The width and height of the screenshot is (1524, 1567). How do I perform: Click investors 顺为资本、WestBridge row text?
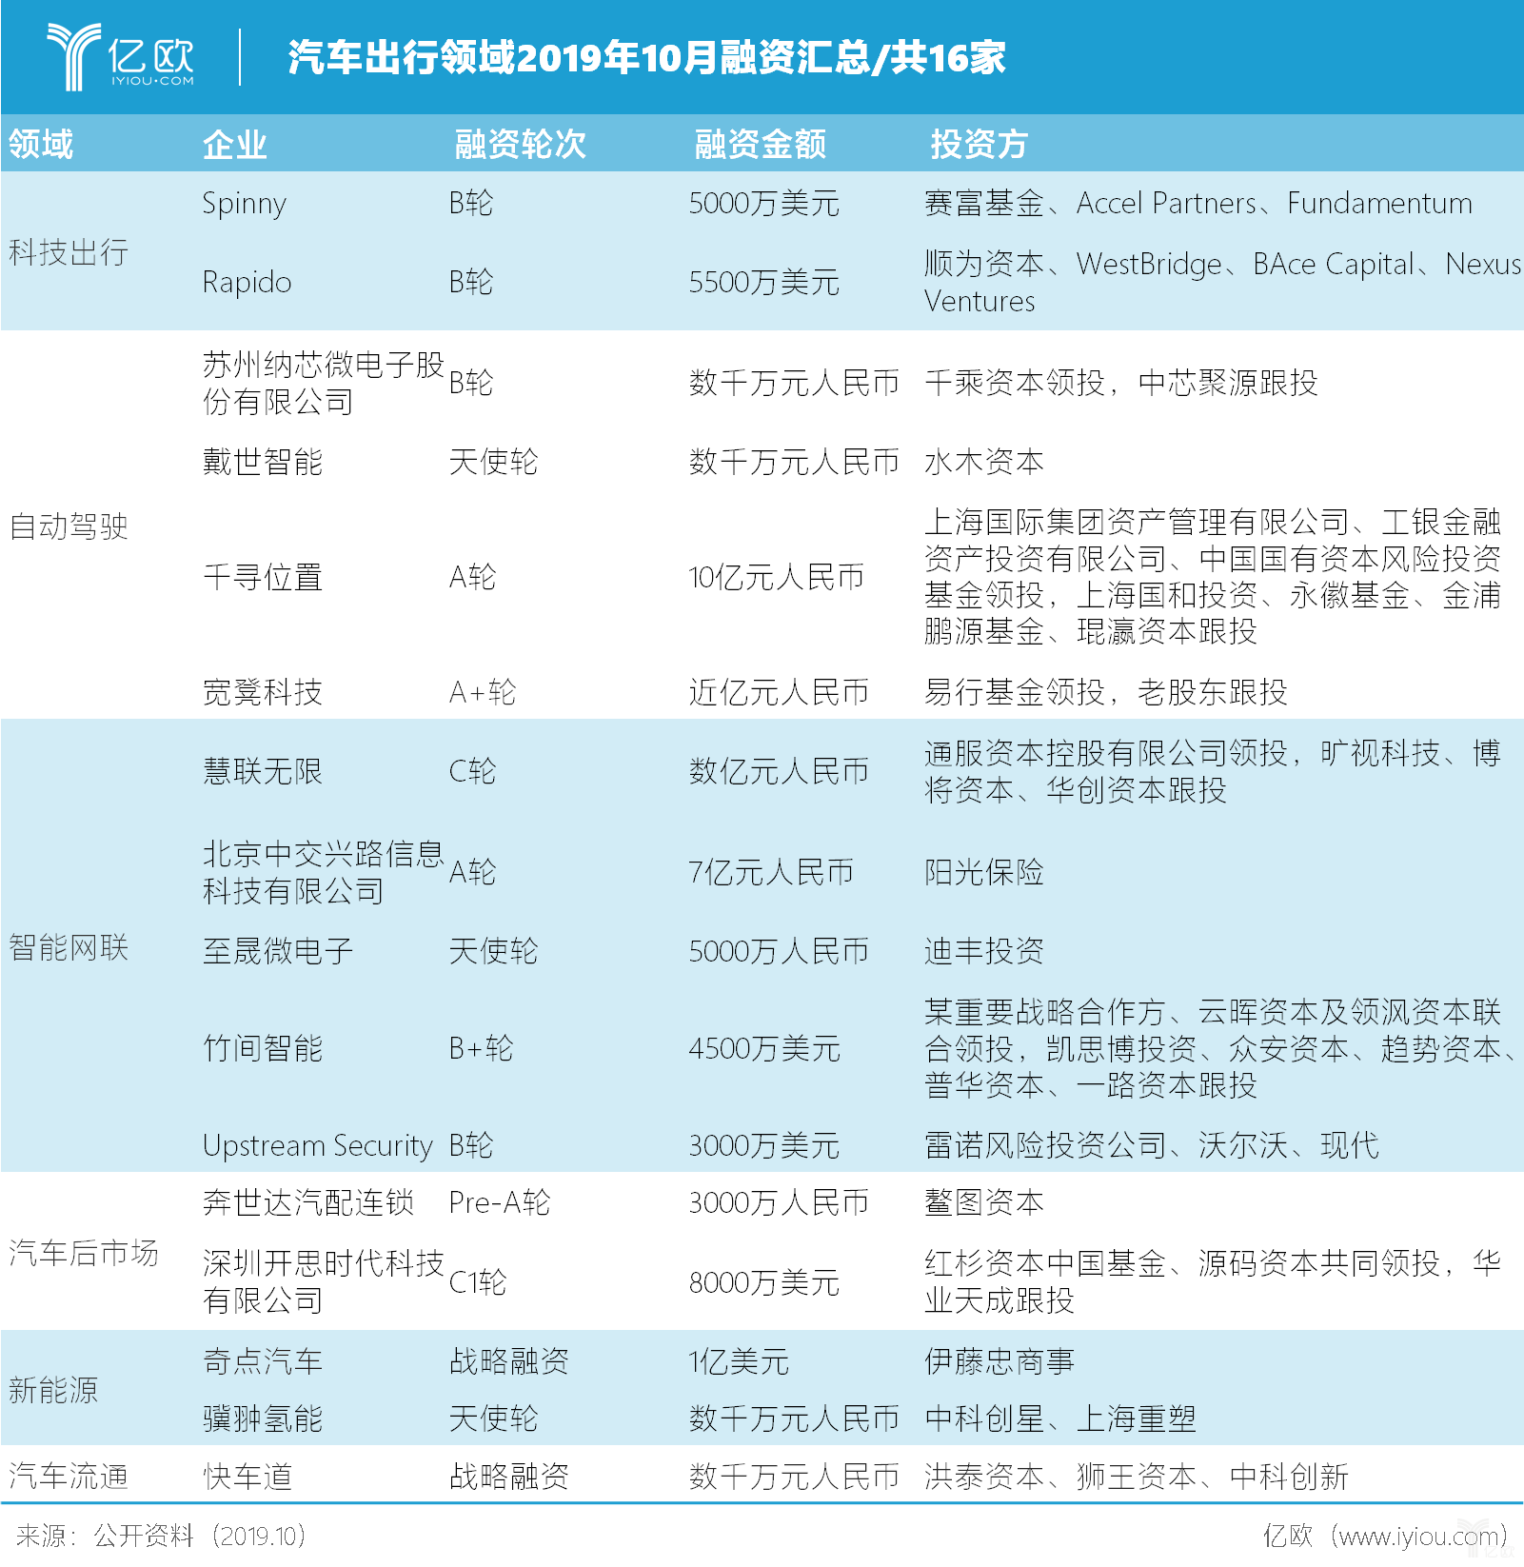[1222, 282]
